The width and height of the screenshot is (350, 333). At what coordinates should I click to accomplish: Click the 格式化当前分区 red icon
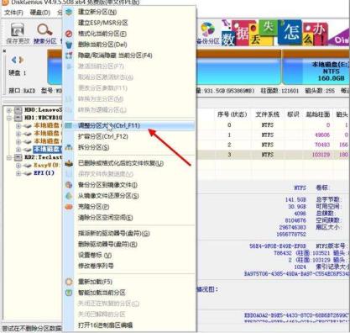(x=69, y=34)
